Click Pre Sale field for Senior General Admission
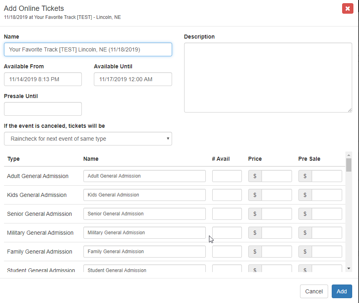Image resolution: width=359 pixels, height=303 pixels. pyautogui.click(x=327, y=214)
